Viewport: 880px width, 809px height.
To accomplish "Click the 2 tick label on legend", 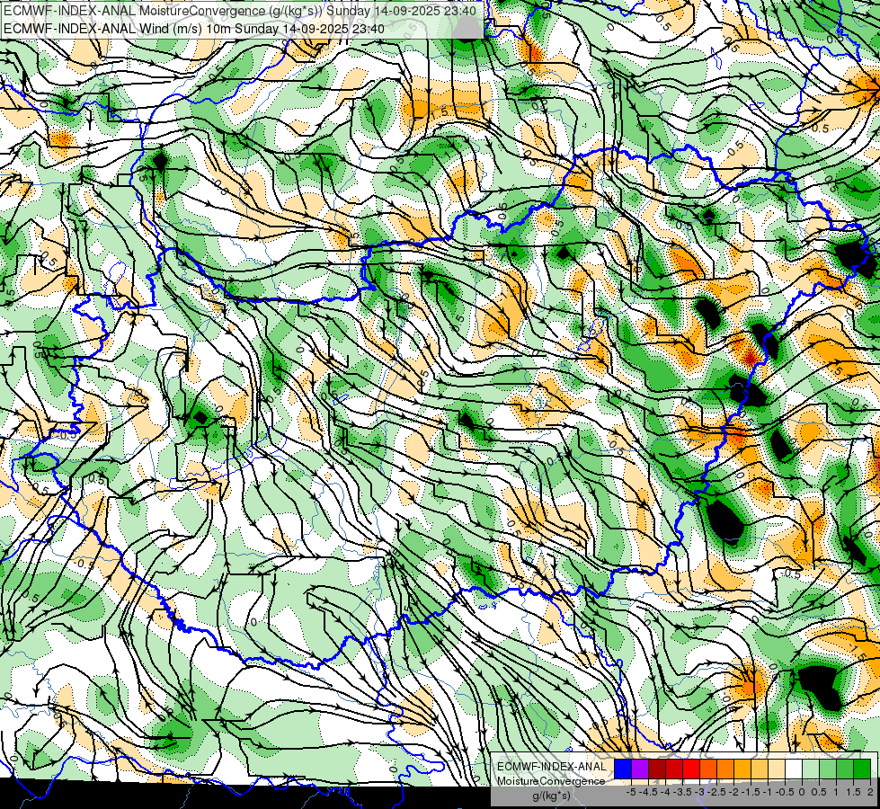I will 870,792.
